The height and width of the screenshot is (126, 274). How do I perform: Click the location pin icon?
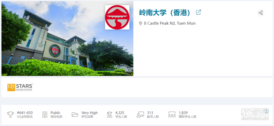point(140,23)
